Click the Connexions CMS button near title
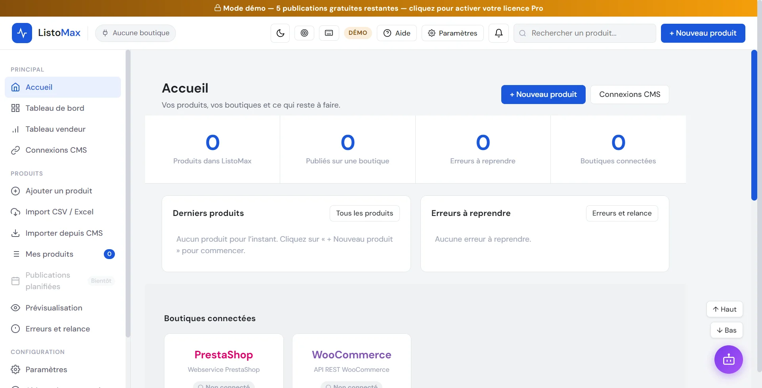 click(630, 95)
